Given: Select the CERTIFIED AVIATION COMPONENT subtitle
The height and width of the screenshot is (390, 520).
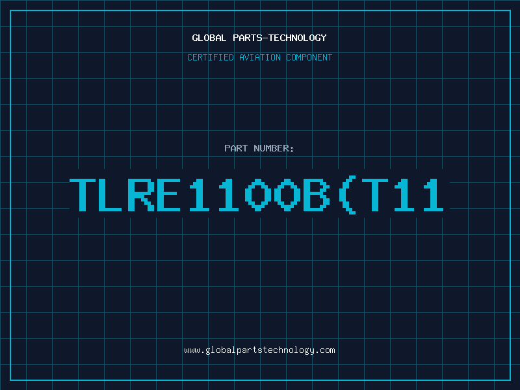Looking at the screenshot, I should tap(259, 57).
